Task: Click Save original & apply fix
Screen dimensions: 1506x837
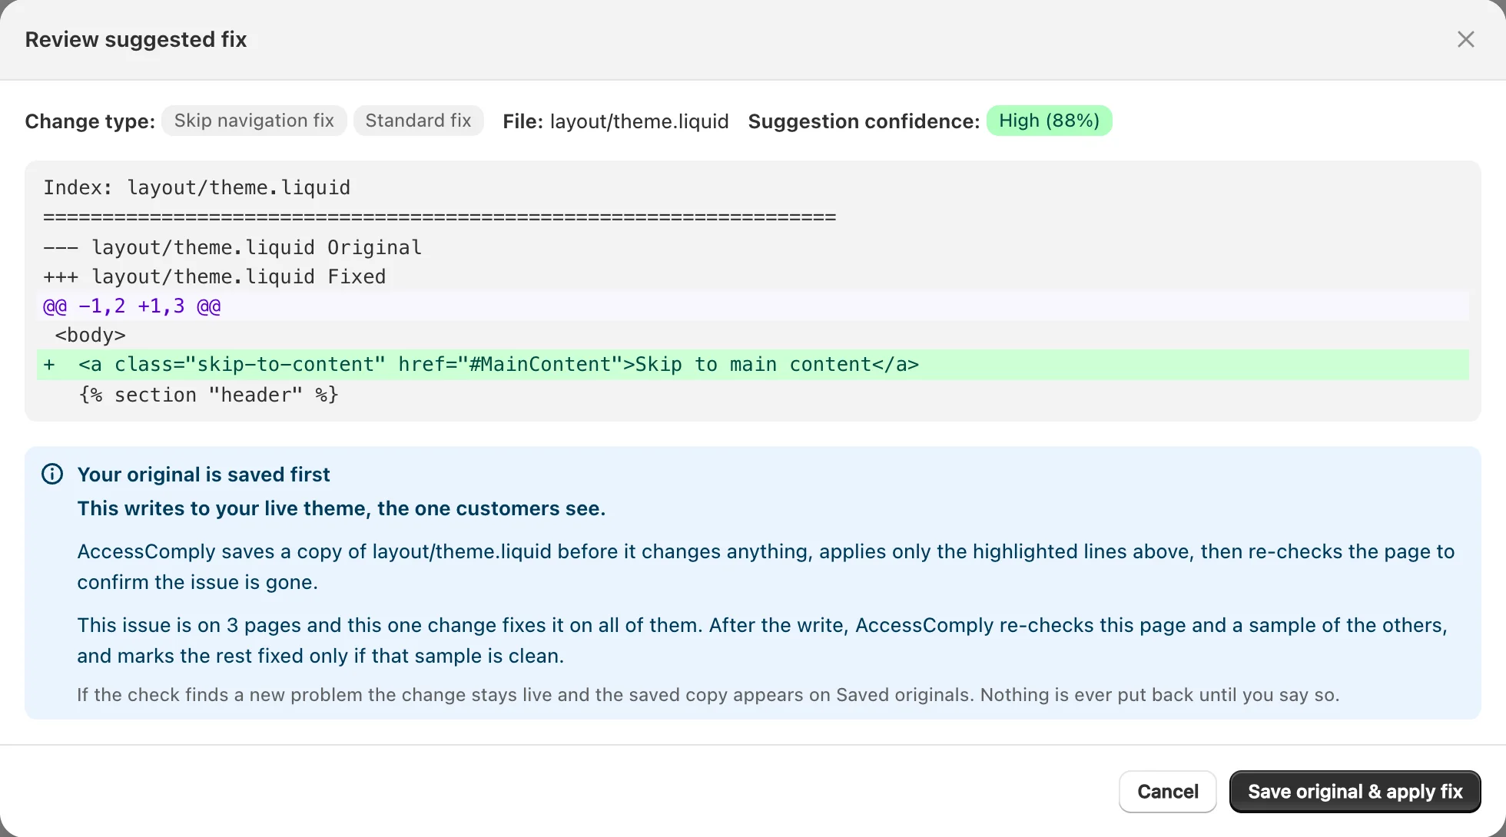Action: 1355,791
